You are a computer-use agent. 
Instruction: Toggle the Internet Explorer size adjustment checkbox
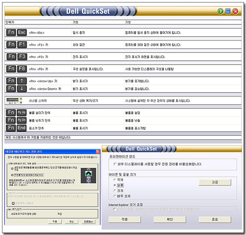pos(115,209)
